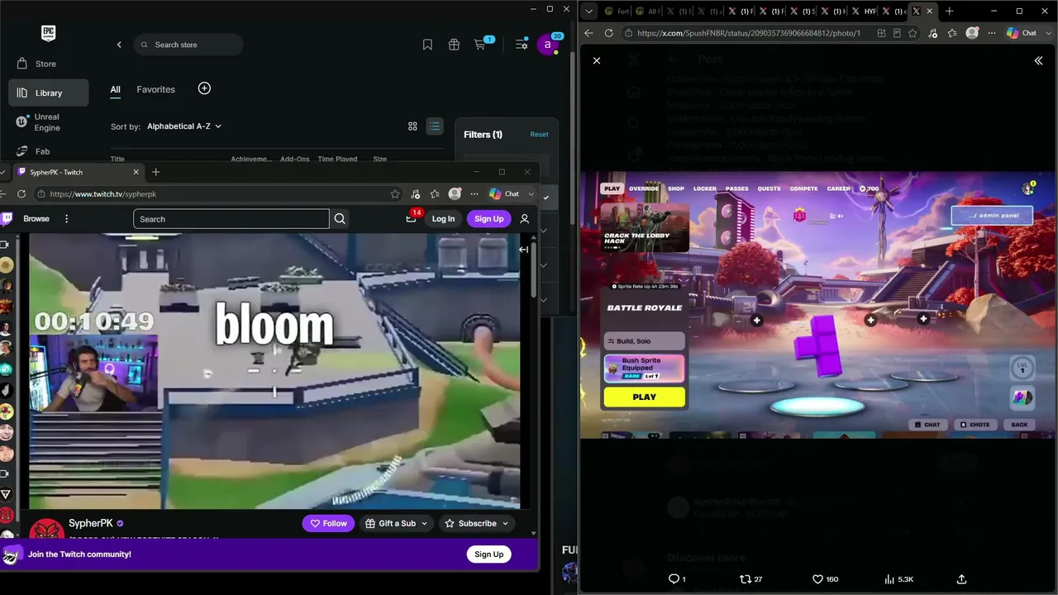
Task: Click Gift a Sub button
Action: point(397,523)
